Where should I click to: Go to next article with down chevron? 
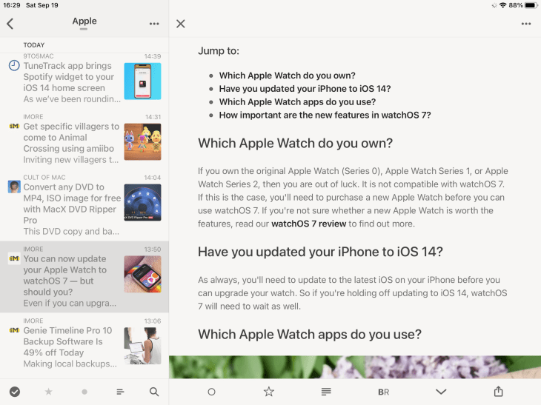point(441,392)
